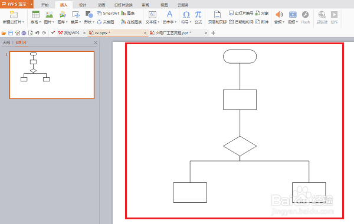The image size is (354, 224).
Task: Open the Review (审阅) tab
Action: click(x=145, y=5)
